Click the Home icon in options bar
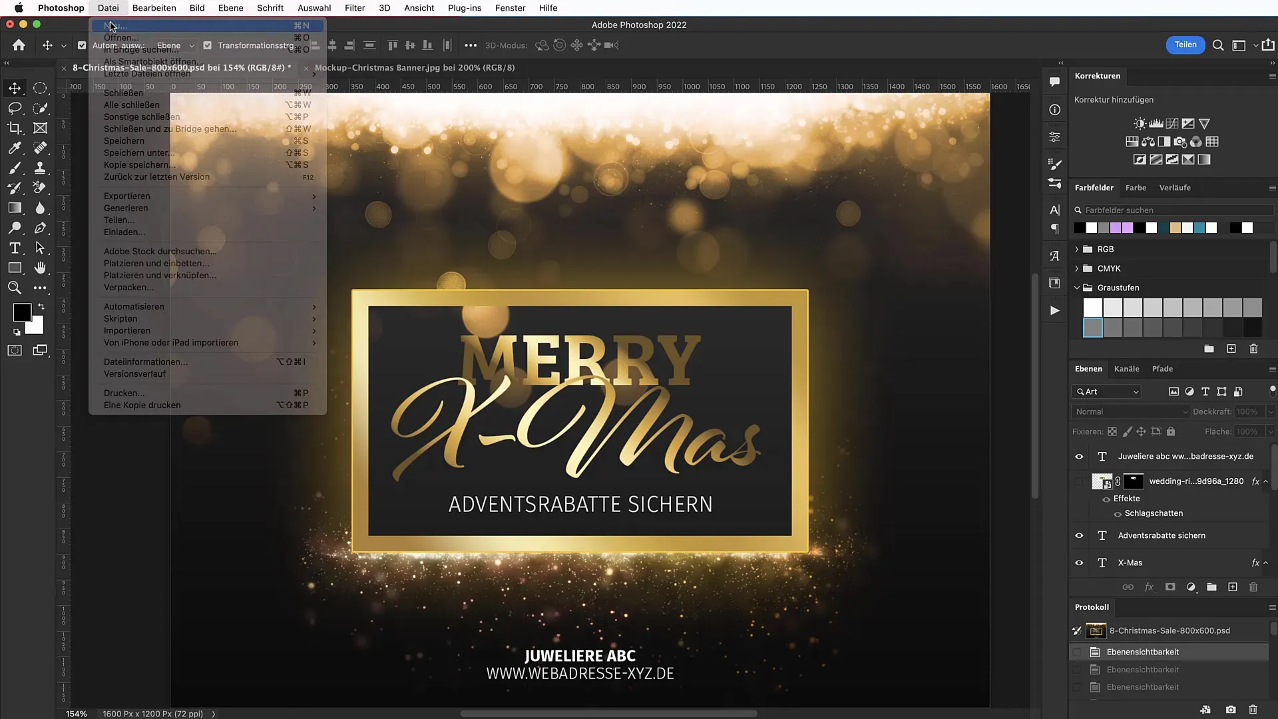This screenshot has width=1278, height=719. tap(19, 45)
